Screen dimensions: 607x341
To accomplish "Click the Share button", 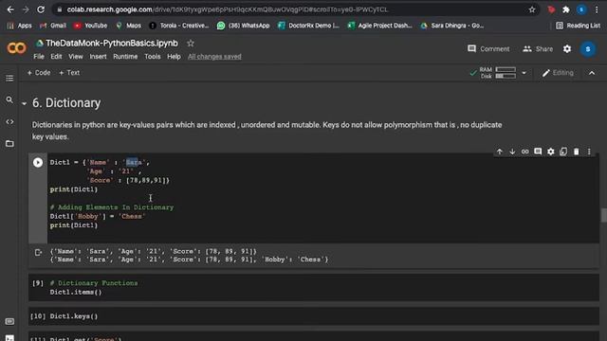I will tap(538, 48).
